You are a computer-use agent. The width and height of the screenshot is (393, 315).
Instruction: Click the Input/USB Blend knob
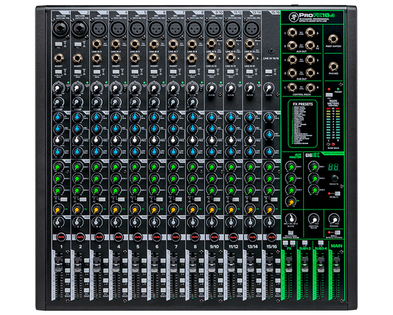[291, 219]
